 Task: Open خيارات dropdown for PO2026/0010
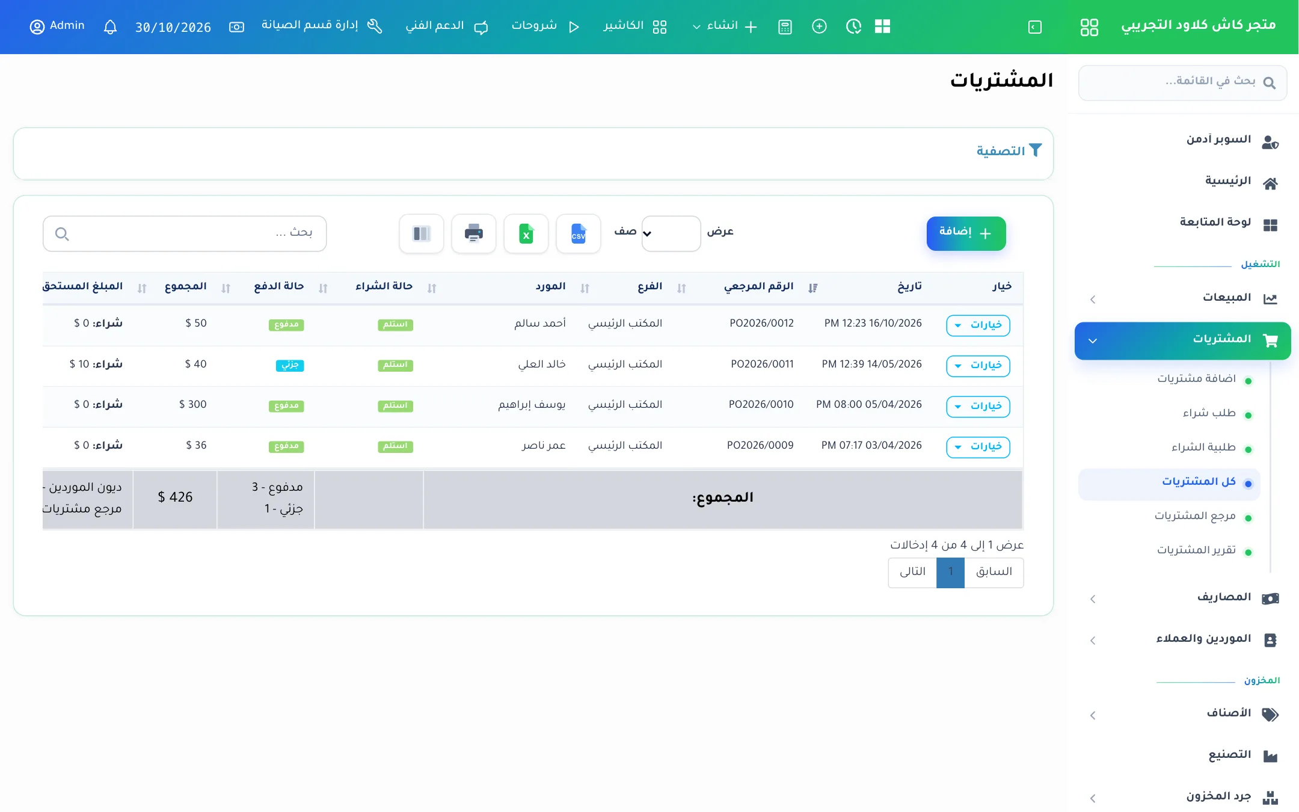(x=978, y=407)
